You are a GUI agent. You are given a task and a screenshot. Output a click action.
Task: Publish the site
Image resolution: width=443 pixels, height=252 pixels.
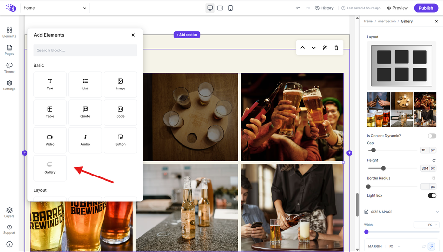[x=426, y=8]
